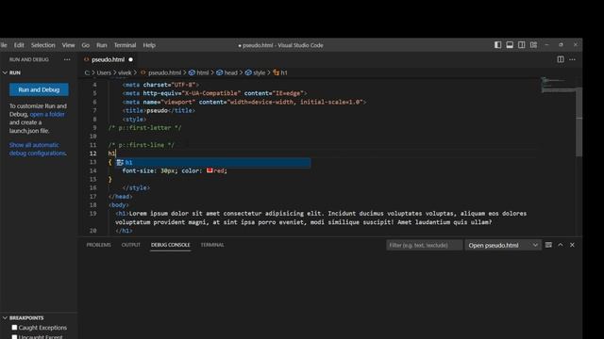604x339 pixels.
Task: Split the editor right
Action: tap(561, 59)
